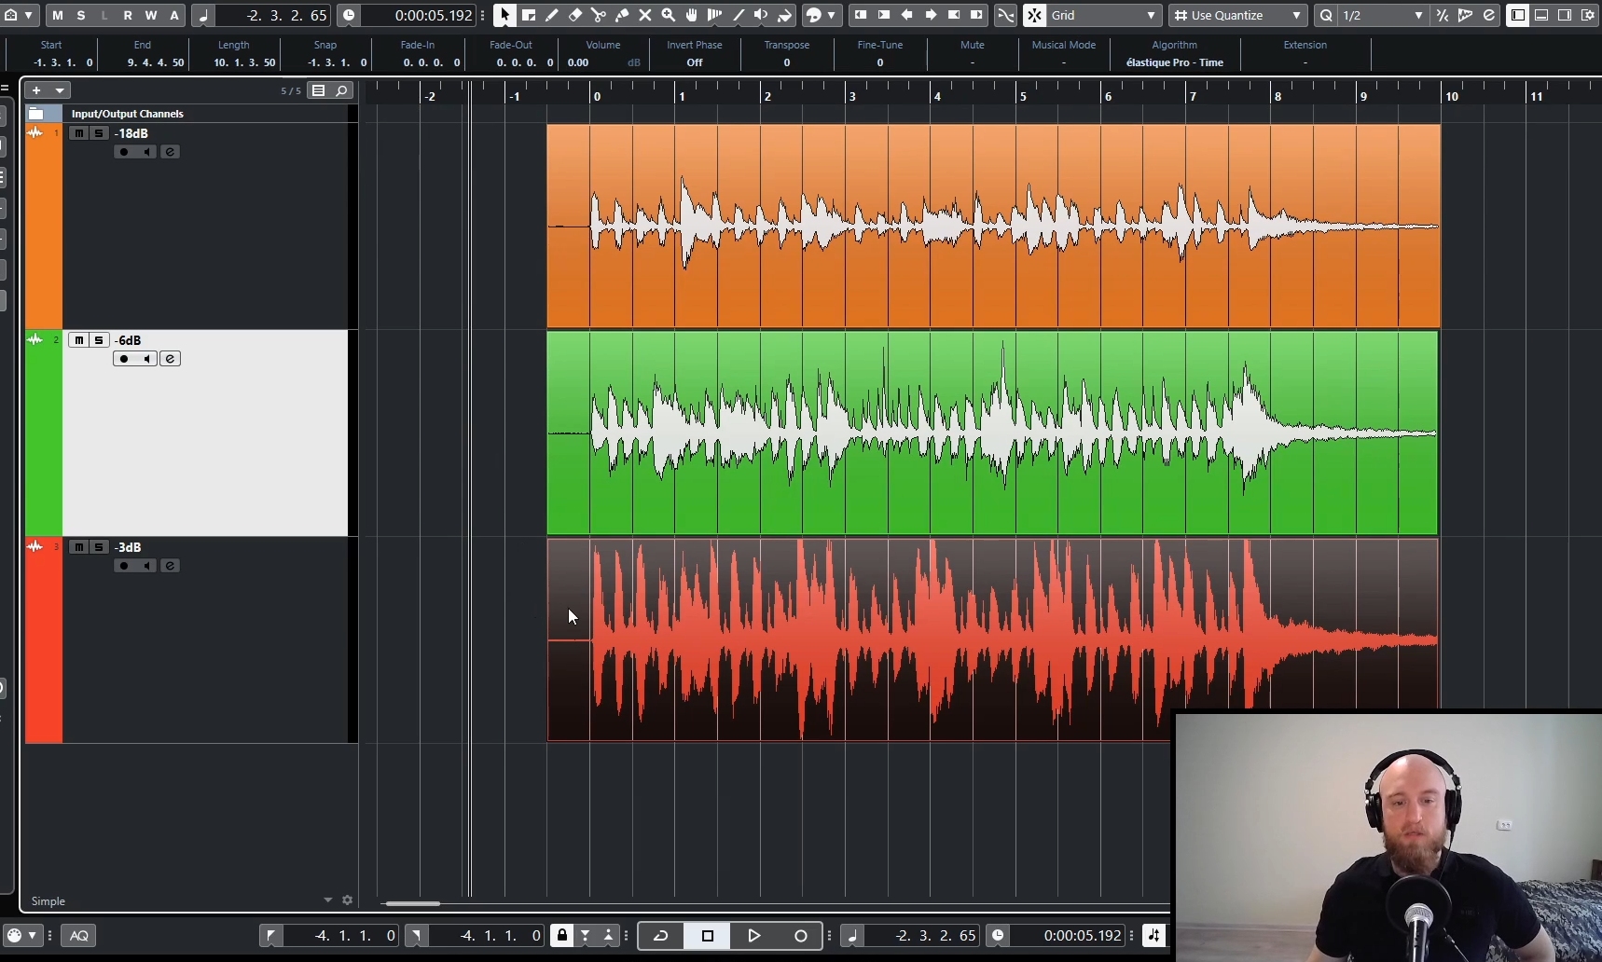
Task: Open track search magnifier in track list
Action: [x=342, y=90]
